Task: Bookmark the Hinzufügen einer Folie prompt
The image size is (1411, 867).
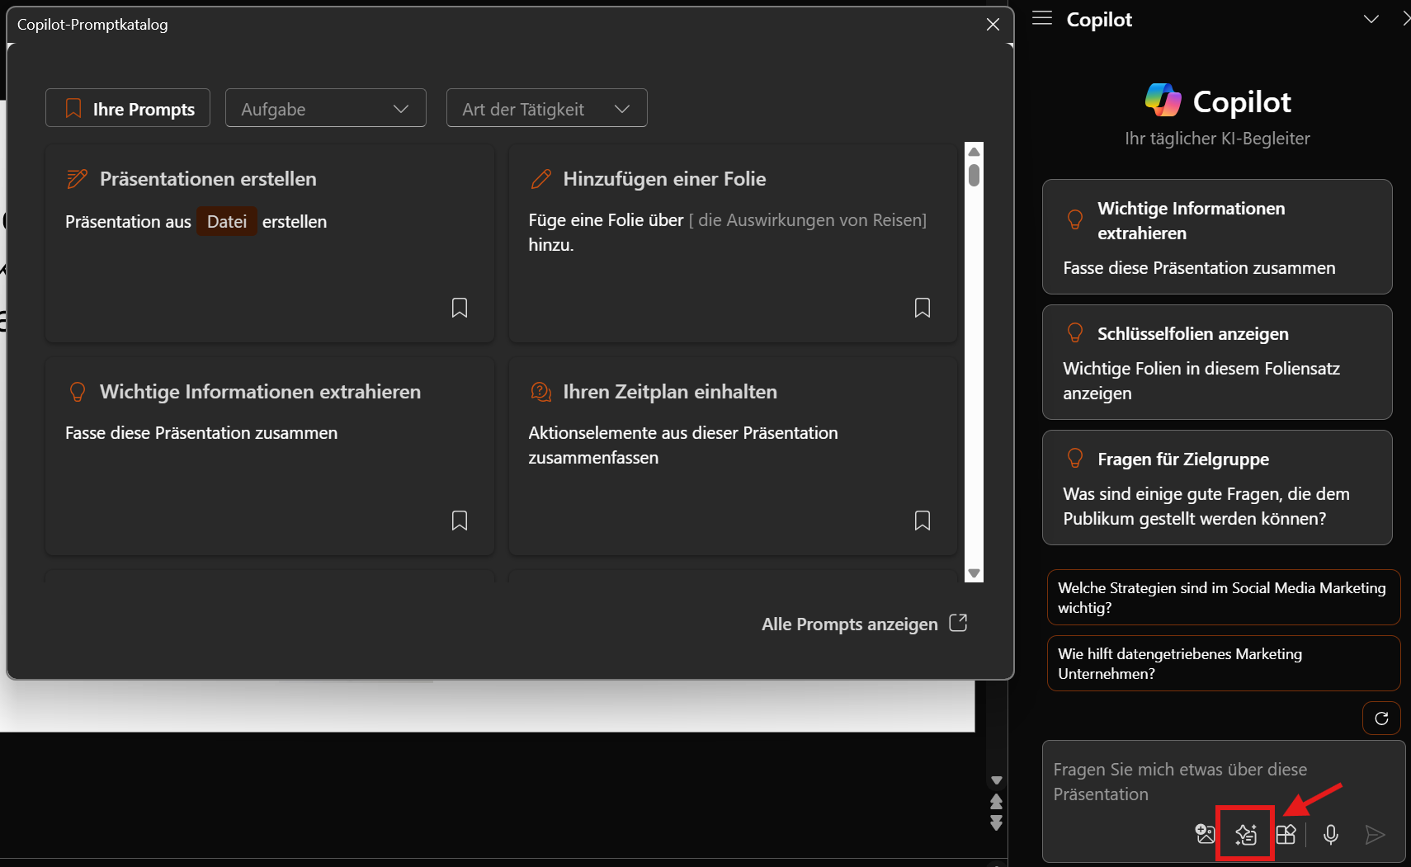Action: (923, 308)
